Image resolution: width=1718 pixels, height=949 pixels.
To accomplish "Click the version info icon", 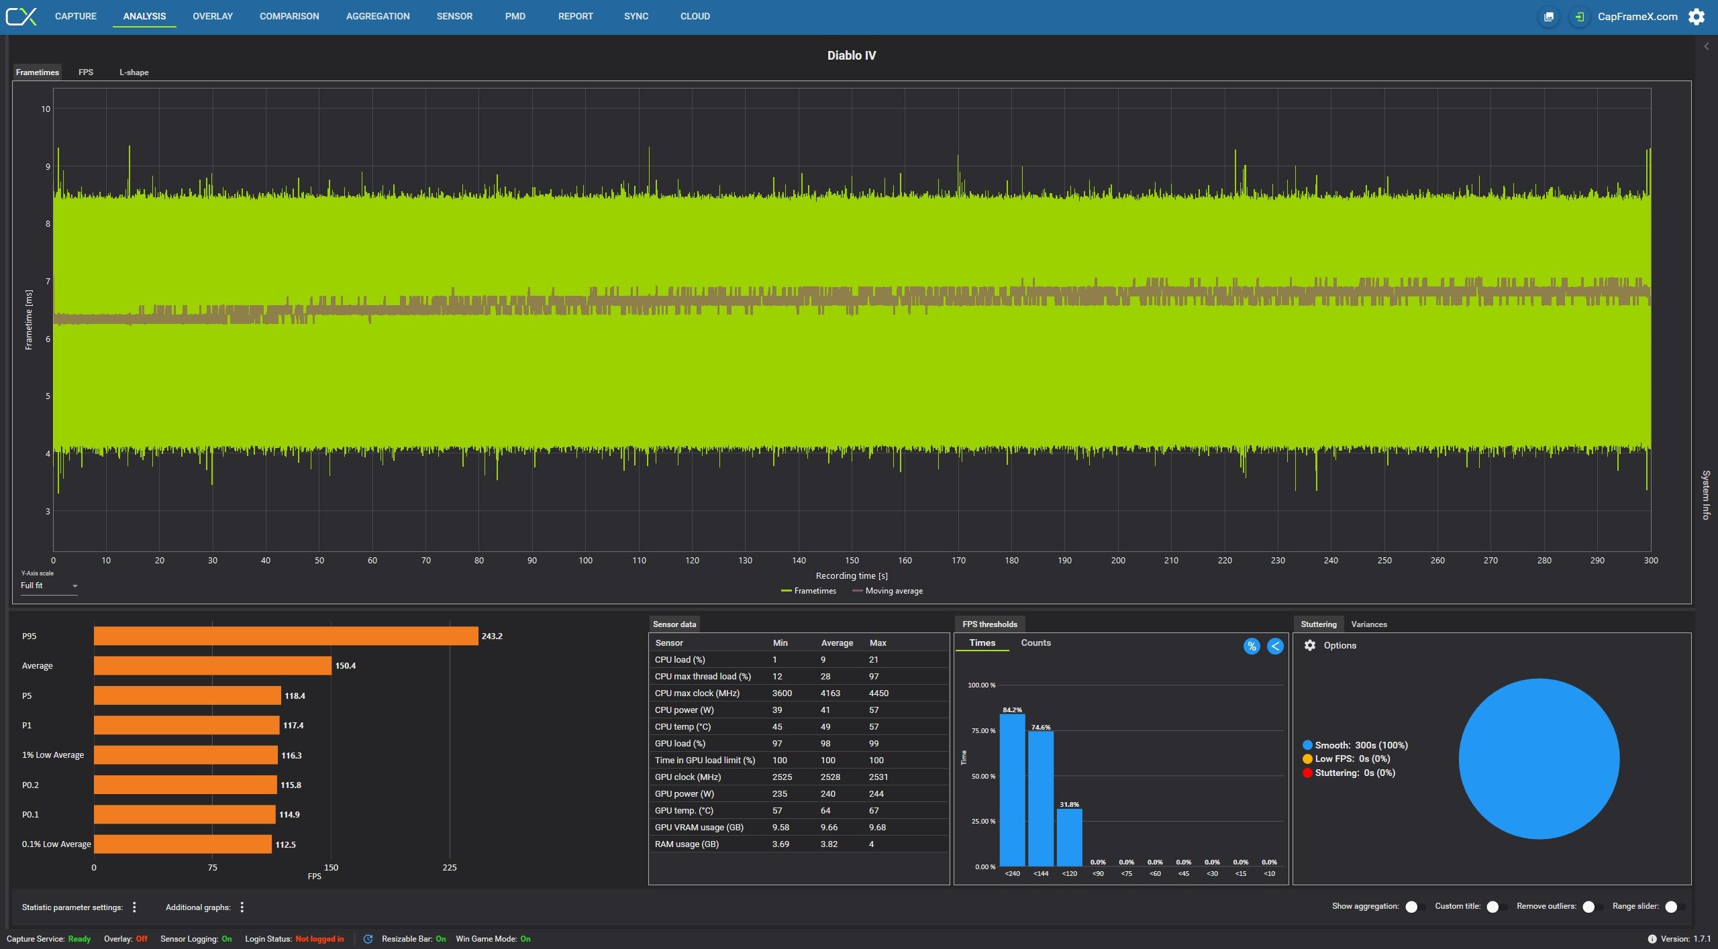I will tap(1652, 939).
